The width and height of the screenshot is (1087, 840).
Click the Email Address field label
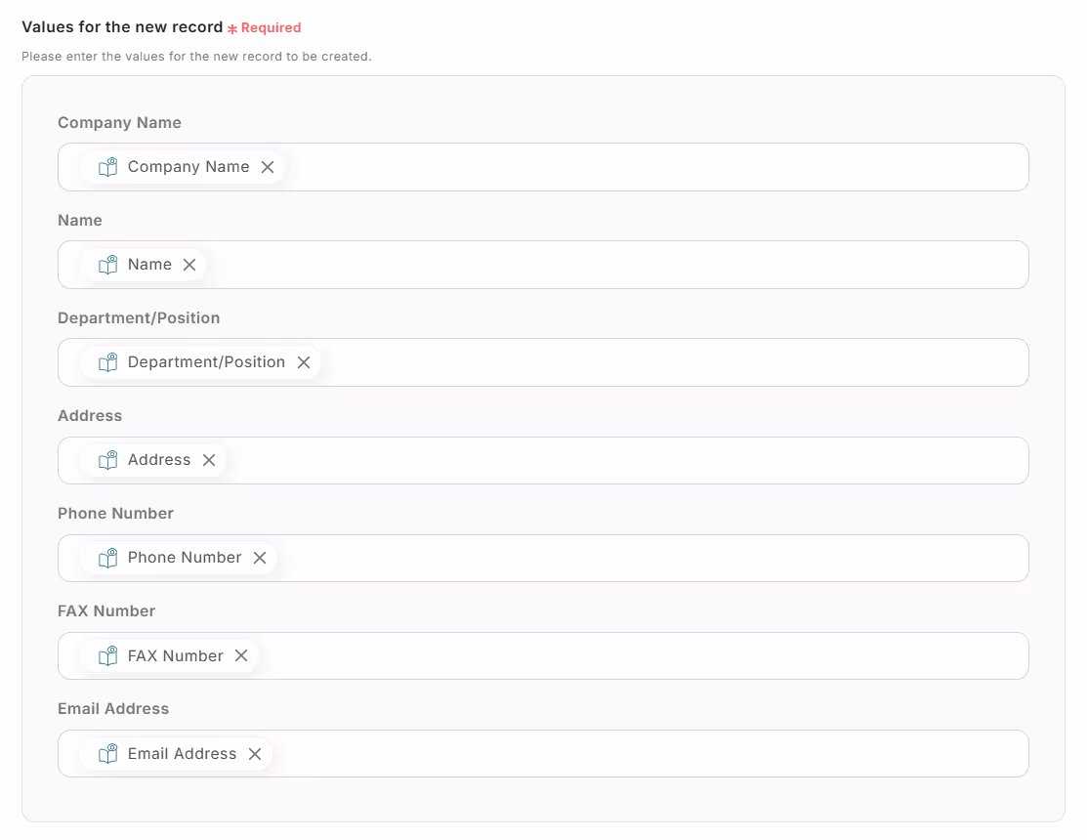(x=113, y=709)
